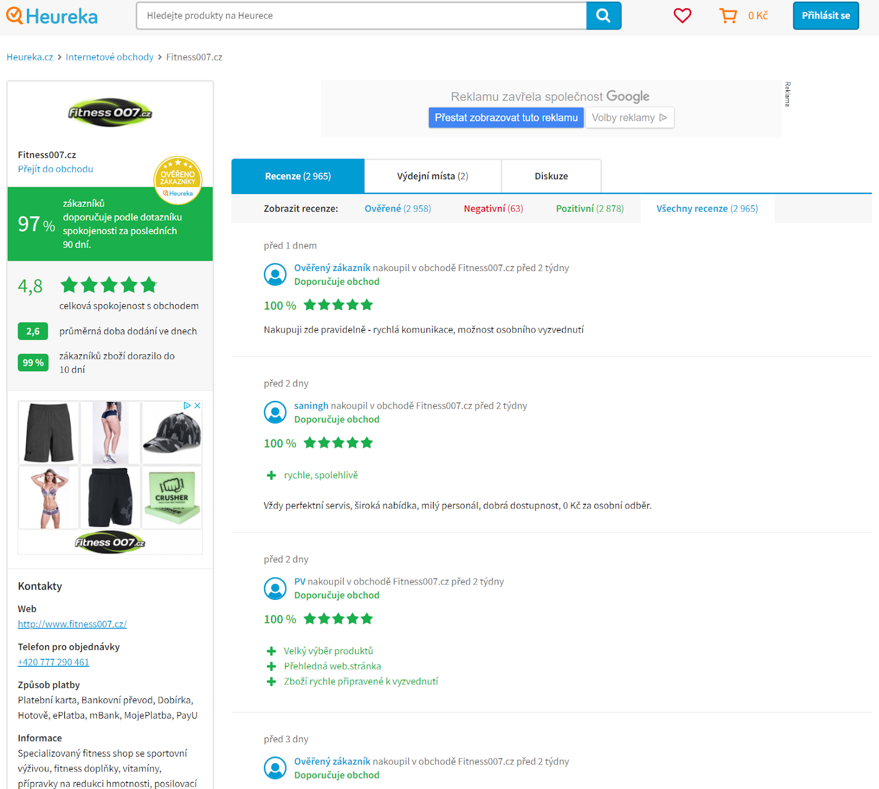Click the 2,6 delivery days badge

pyautogui.click(x=33, y=332)
